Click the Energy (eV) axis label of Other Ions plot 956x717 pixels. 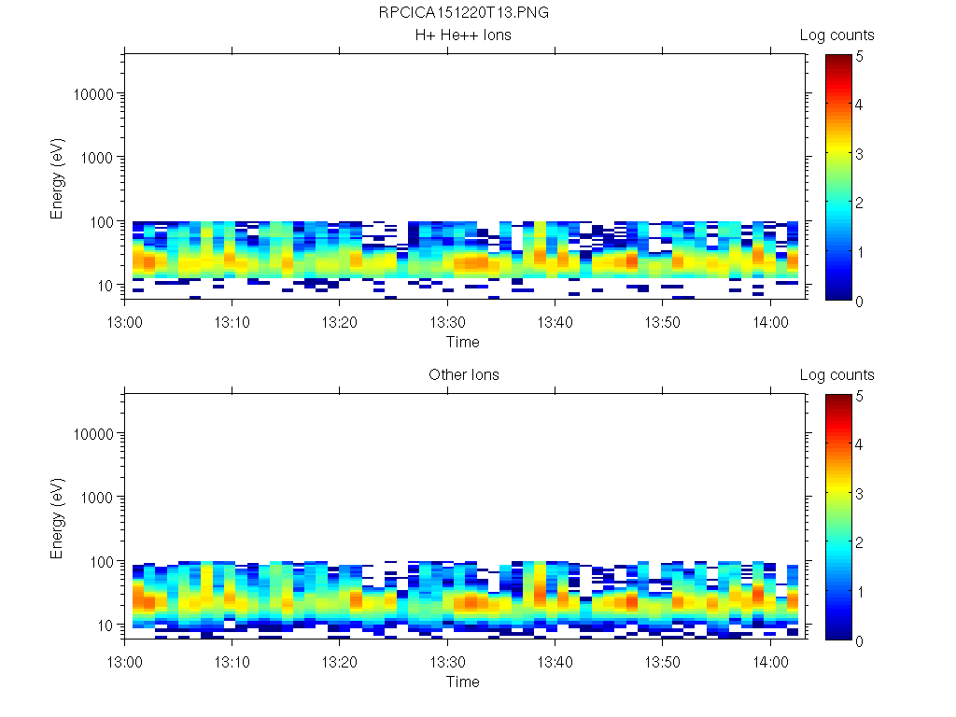pos(57,518)
